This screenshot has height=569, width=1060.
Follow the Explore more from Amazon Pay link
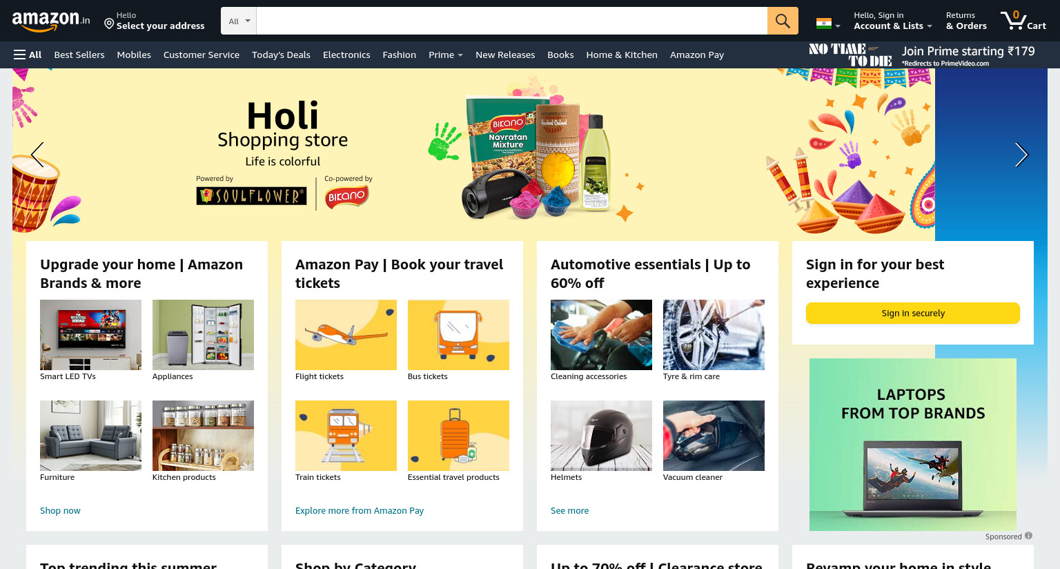pos(359,510)
